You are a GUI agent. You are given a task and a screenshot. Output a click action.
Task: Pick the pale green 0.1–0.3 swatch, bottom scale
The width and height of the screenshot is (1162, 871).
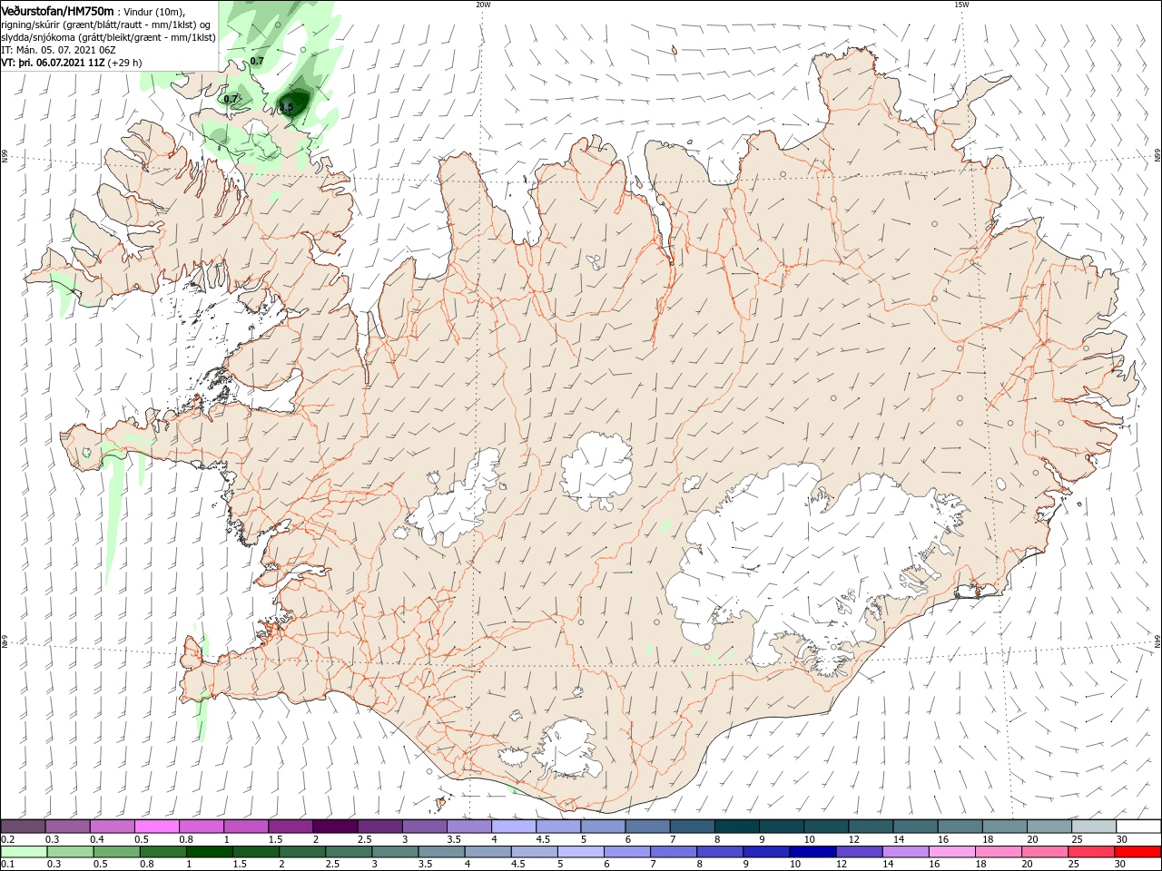pos(24,852)
